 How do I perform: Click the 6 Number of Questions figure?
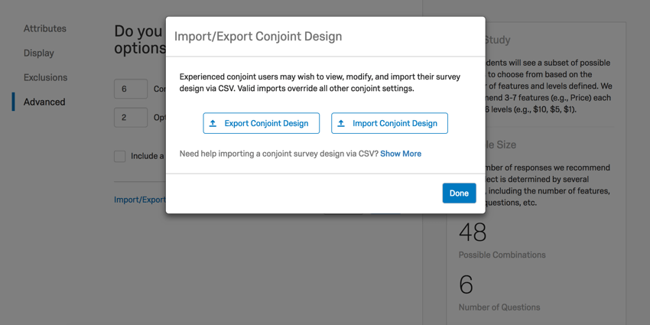click(466, 284)
